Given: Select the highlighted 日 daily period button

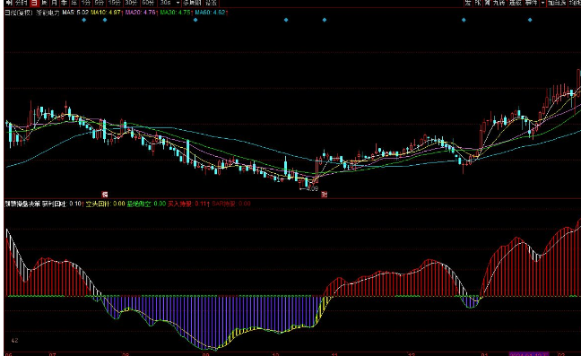Looking at the screenshot, I should (34, 3).
